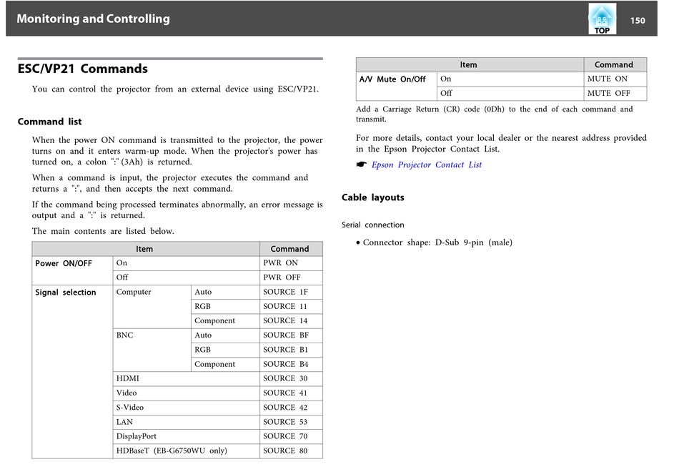679x472 pixels.
Task: Click the SOURCE 80 cell for HDBaseT
Action: pyautogui.click(x=291, y=451)
